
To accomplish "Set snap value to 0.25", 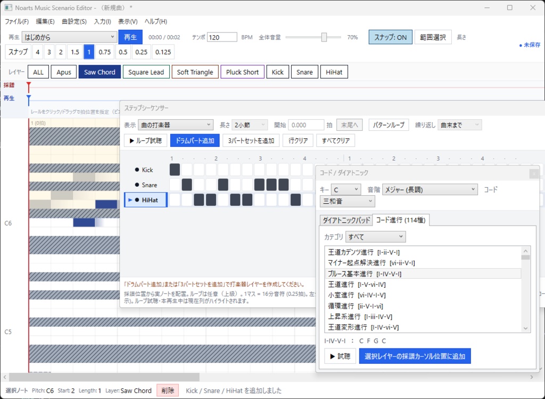I will pos(141,52).
